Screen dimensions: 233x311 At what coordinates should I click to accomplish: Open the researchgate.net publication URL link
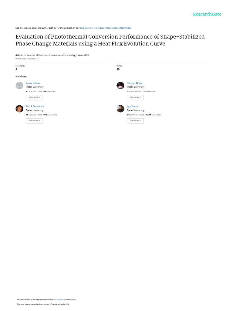point(105,28)
